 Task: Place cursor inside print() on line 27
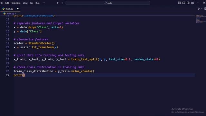tap(23, 75)
